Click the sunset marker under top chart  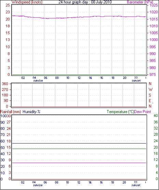[136, 81]
